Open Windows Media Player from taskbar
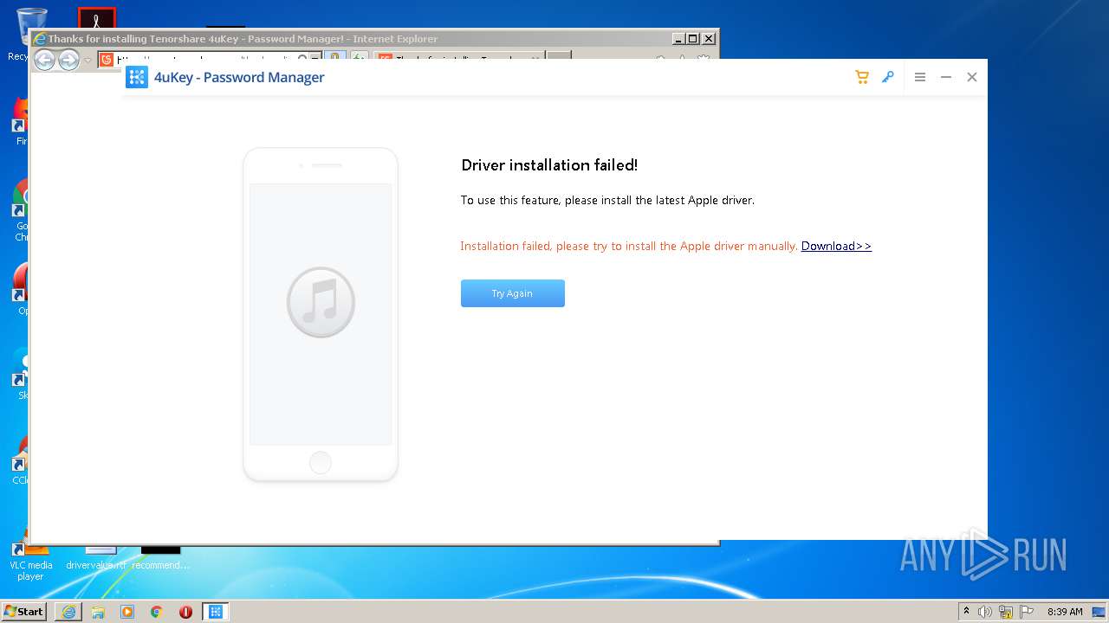 127,612
